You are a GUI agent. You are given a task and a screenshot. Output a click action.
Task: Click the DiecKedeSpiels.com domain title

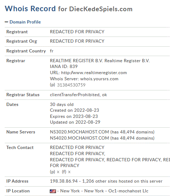(x=101, y=9)
